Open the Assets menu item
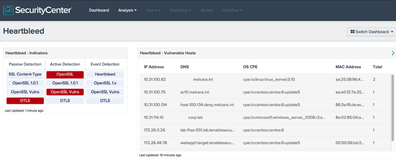Screen dimensions: 396x162 [x=207, y=11]
